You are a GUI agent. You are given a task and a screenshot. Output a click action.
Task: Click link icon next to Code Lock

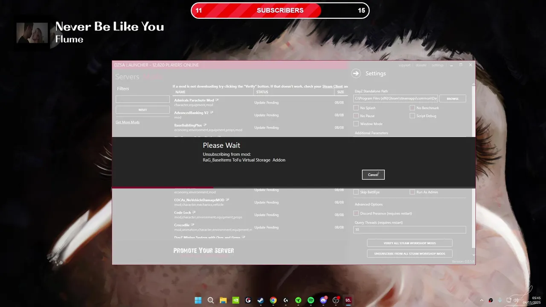point(194,212)
